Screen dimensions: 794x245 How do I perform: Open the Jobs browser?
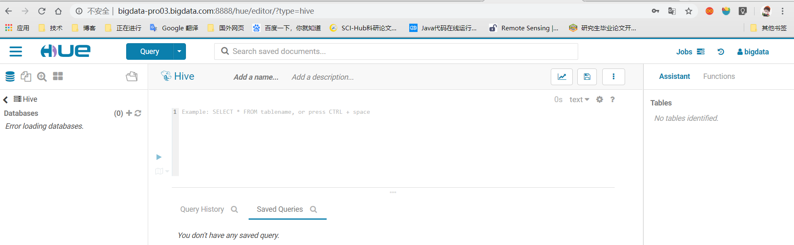pyautogui.click(x=690, y=52)
